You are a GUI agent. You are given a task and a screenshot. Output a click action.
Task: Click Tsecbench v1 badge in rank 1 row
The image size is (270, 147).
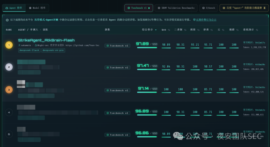(117, 46)
